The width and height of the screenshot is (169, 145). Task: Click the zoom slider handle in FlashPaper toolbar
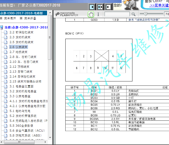coord(146,14)
